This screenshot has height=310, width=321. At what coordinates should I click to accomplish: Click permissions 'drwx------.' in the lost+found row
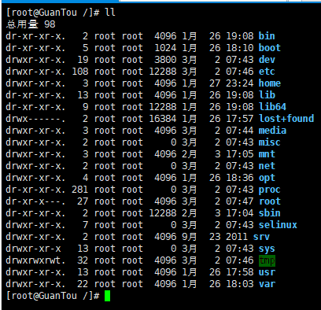pyautogui.click(x=35, y=119)
